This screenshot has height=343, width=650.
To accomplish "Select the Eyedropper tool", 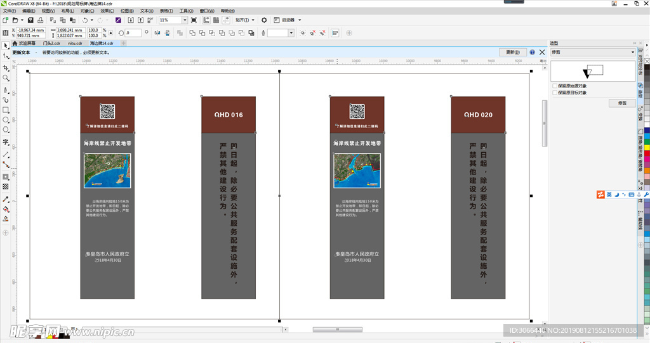I will pyautogui.click(x=6, y=198).
